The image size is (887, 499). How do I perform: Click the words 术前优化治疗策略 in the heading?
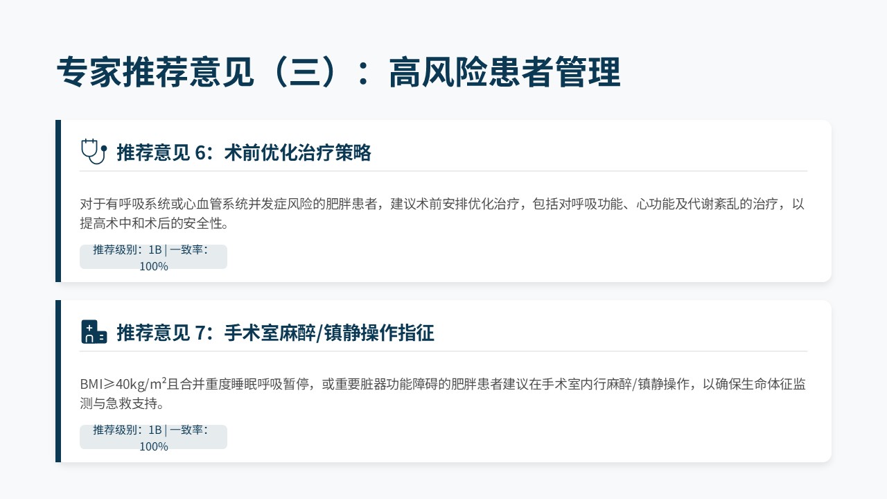click(x=298, y=153)
